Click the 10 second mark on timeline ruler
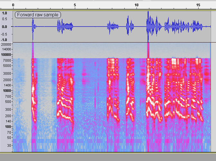Image resolution: width=216 pixels, height=161 pixels. click(x=136, y=5)
